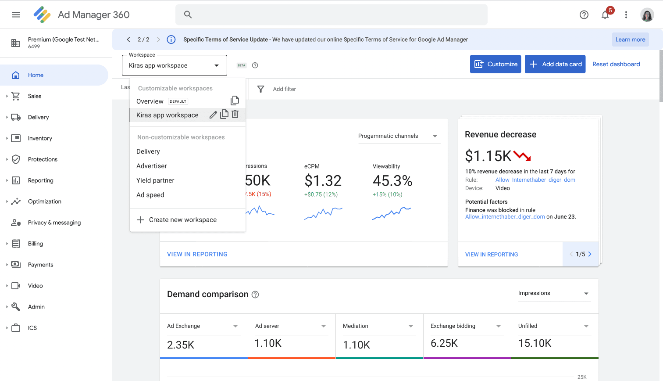Click the filter funnel icon

(x=261, y=89)
